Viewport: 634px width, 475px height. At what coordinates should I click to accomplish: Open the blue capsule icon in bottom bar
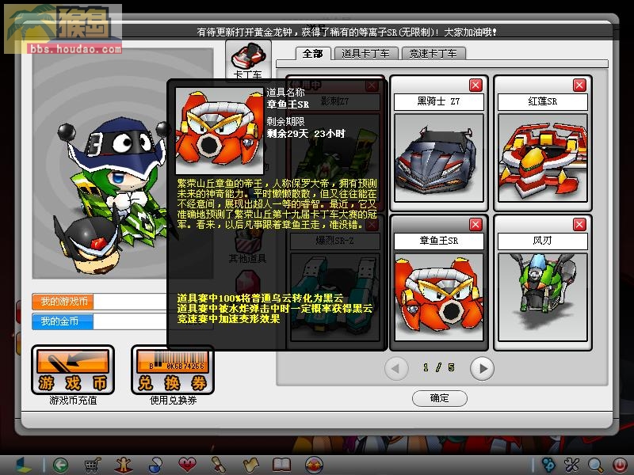155,465
